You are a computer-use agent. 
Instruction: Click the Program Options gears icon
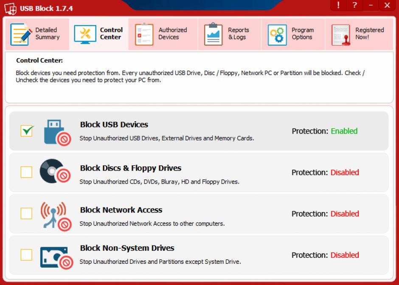(277, 35)
